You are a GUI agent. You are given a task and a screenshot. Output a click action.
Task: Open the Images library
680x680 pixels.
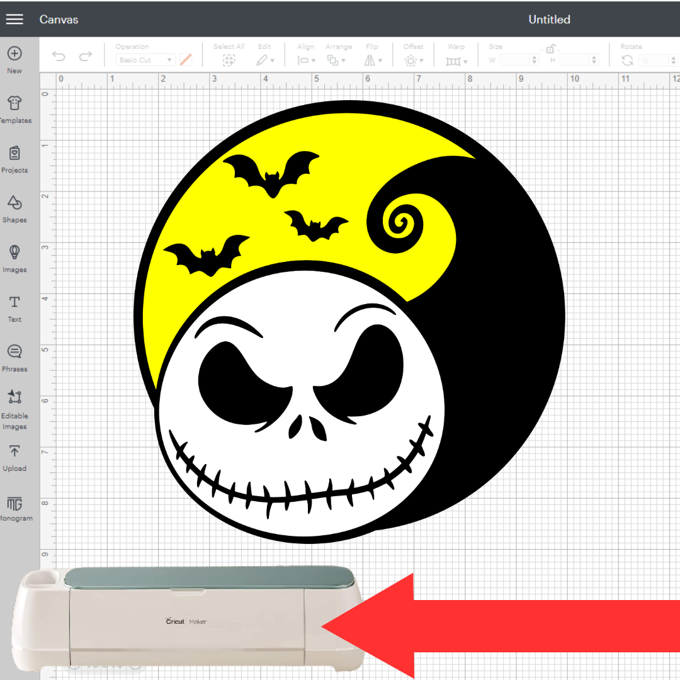tap(14, 259)
